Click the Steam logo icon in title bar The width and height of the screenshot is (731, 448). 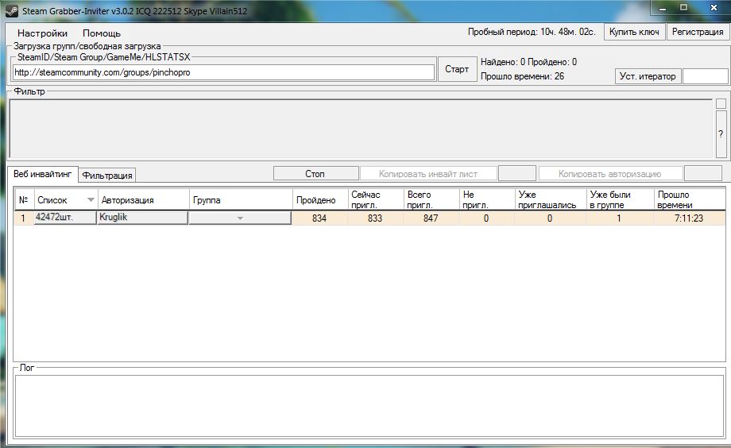[12, 11]
